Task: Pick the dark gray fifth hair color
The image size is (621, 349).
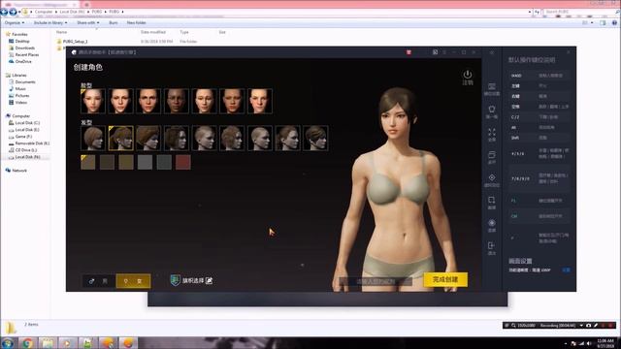Action: [164, 162]
